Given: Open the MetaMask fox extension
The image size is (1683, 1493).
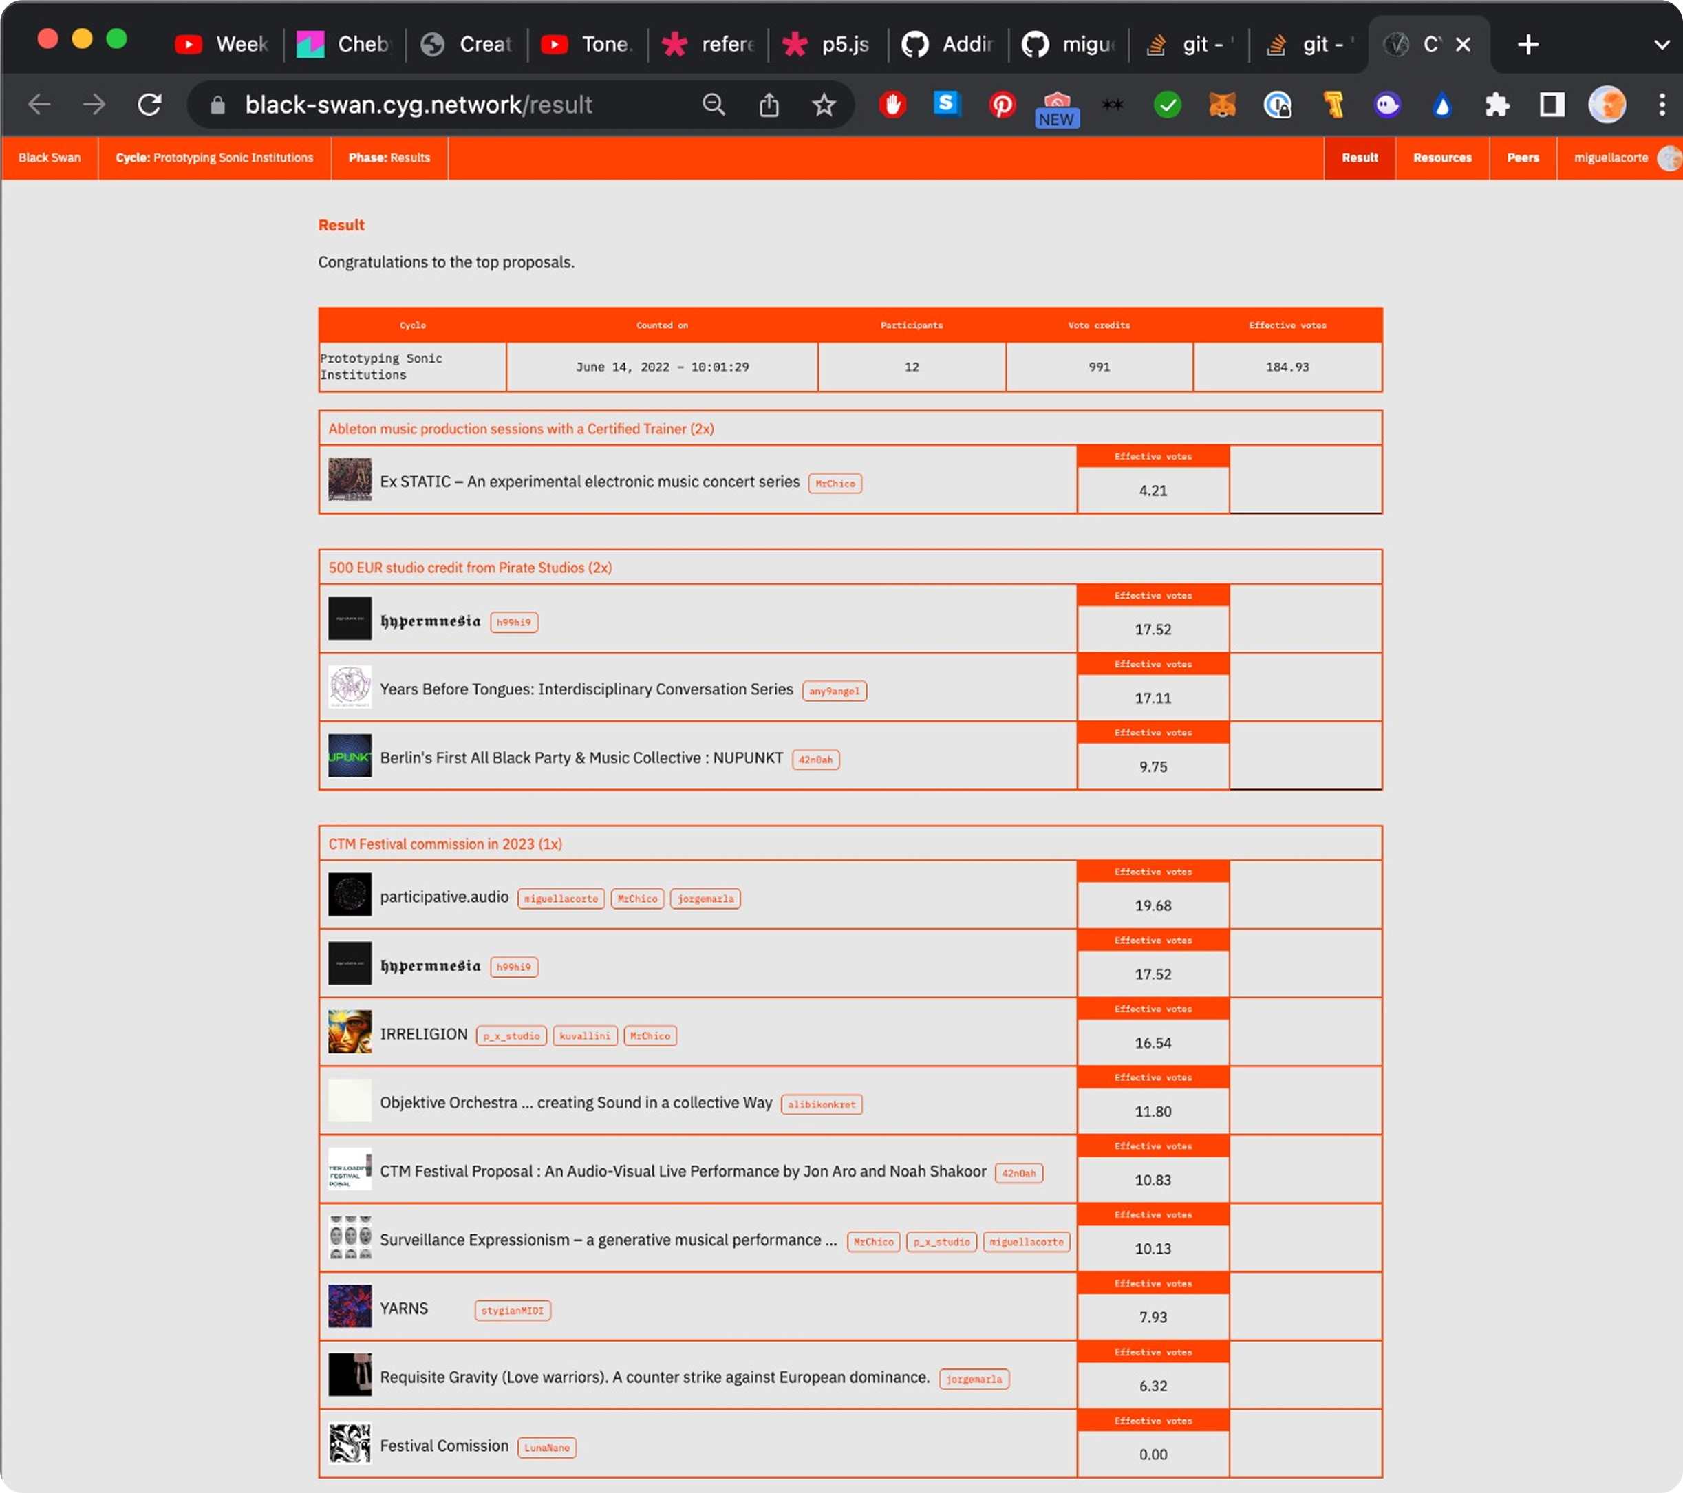Looking at the screenshot, I should [x=1222, y=105].
